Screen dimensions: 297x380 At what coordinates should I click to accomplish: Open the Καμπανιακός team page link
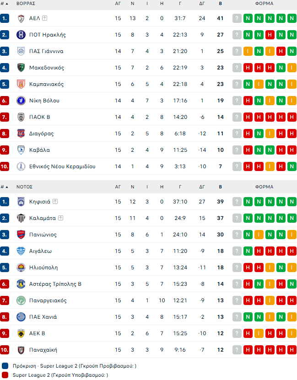point(46,84)
